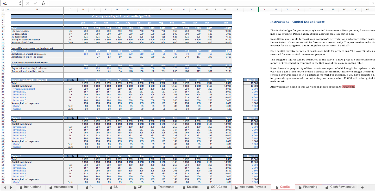Image resolution: width=375 pixels, height=191 pixels.
Task: Select column header S
Action: tap(251, 10)
